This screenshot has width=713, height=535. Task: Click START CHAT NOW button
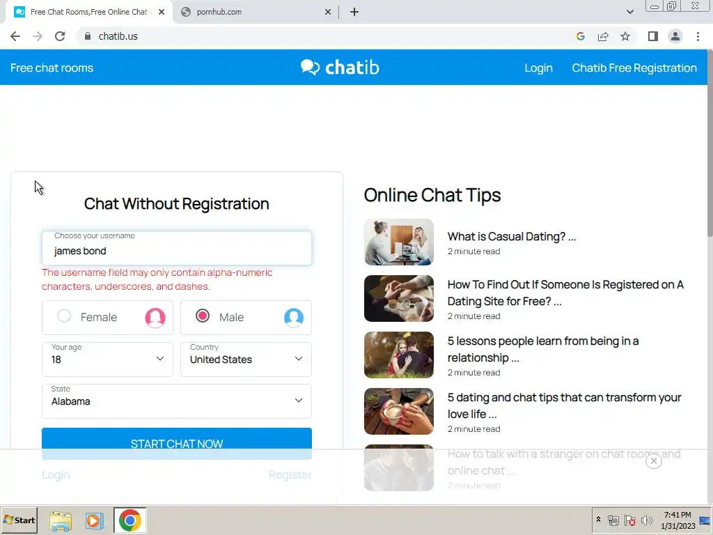click(176, 444)
